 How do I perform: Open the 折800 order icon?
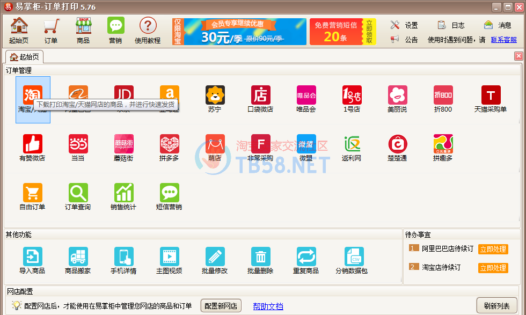[x=443, y=100]
